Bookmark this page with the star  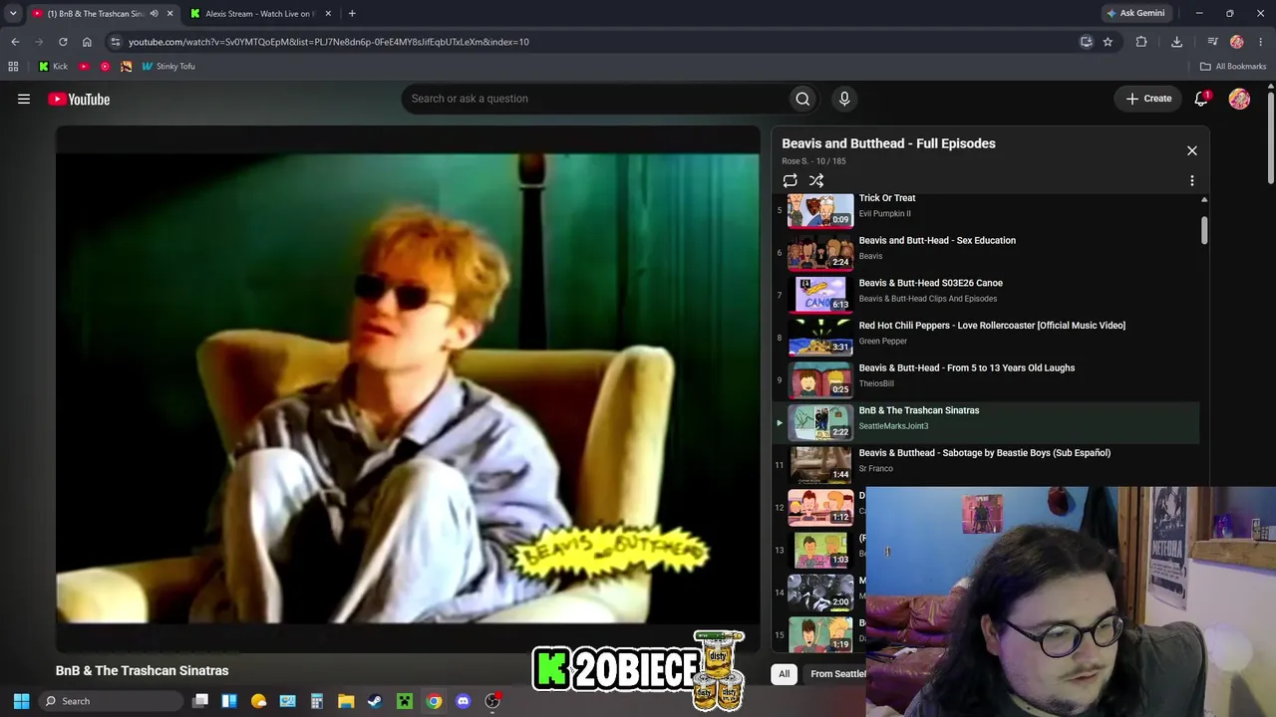click(1108, 42)
